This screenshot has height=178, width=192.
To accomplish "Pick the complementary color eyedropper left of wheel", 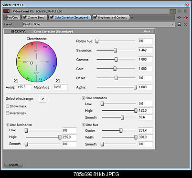I will pos(16,81).
